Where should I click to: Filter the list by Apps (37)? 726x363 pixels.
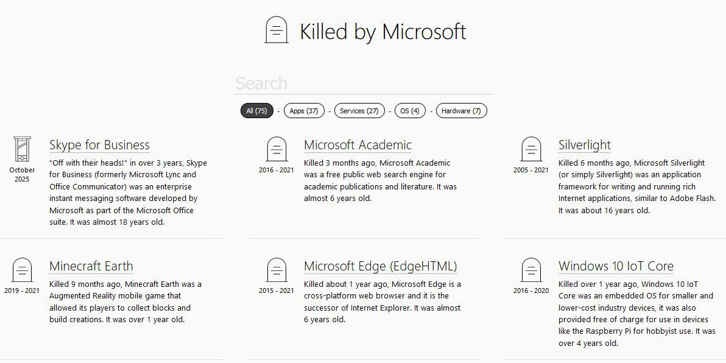(x=304, y=111)
